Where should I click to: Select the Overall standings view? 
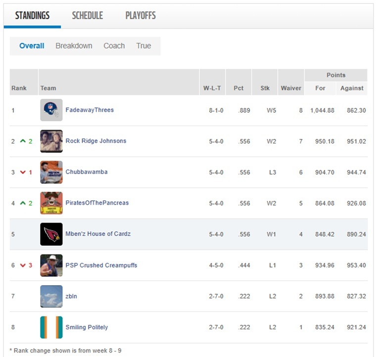click(32, 45)
